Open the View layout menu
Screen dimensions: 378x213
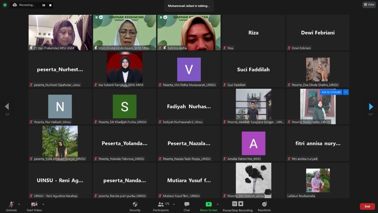(x=369, y=4)
